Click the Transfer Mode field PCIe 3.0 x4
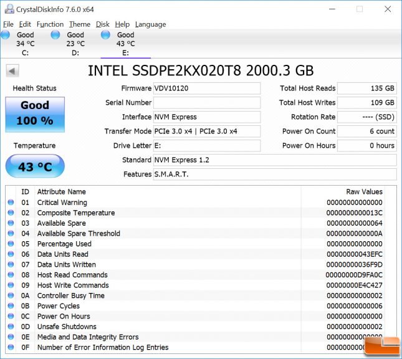Viewport: 402px width, 359px height. (207, 132)
